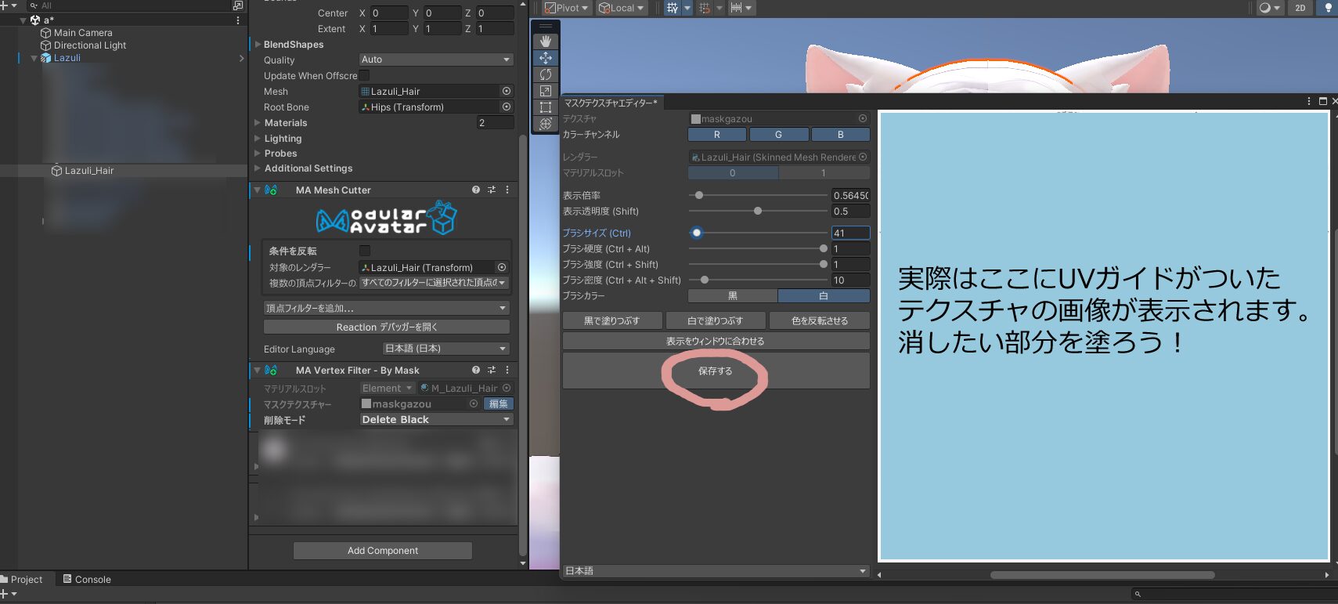
Task: Select Lazuli_Hair in the hierarchy
Action: [88, 171]
